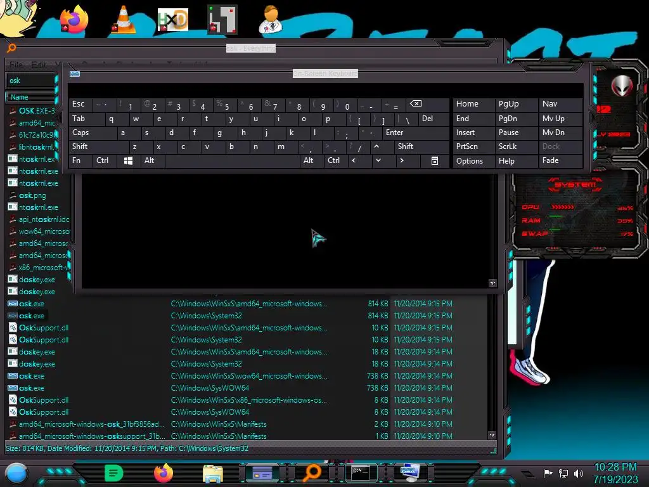This screenshot has width=649, height=487.
Task: Select OSK.EXE-3 prefetch result row
Action: click(x=32, y=110)
